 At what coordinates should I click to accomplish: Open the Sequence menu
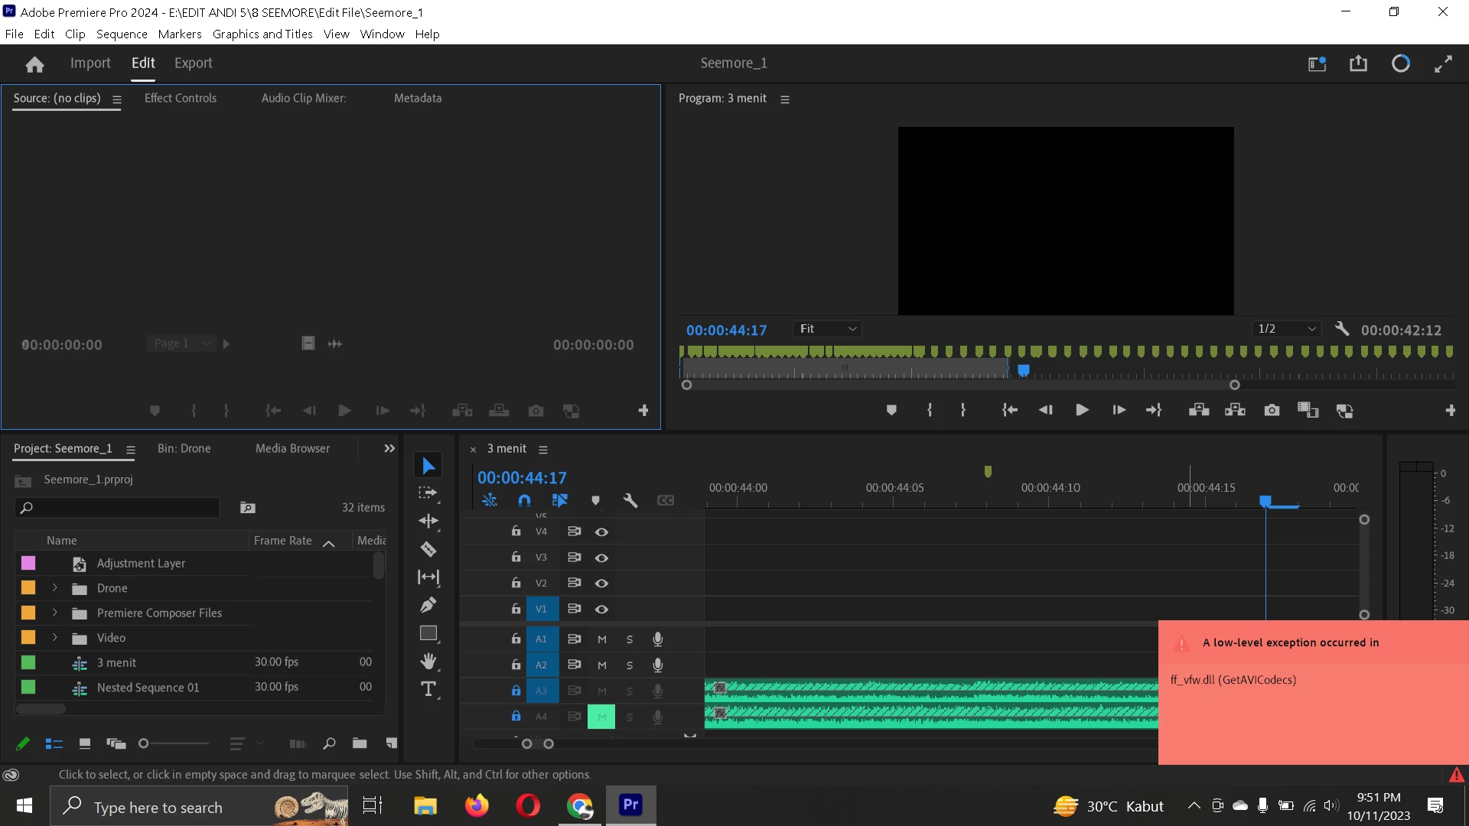122,34
